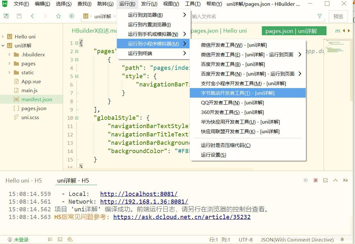Viewport: 355px width, 244px height.
Task: Stop running with the red square icon
Action: point(315,180)
